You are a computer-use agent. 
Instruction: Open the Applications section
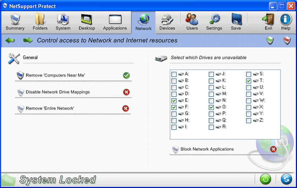click(x=115, y=22)
